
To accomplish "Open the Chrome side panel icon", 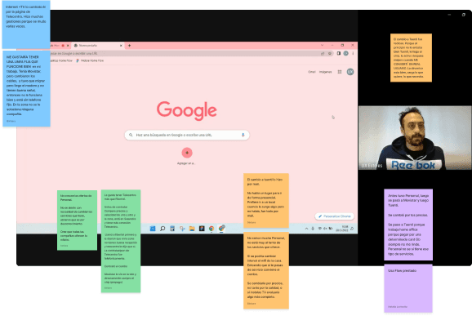I will pos(339,53).
